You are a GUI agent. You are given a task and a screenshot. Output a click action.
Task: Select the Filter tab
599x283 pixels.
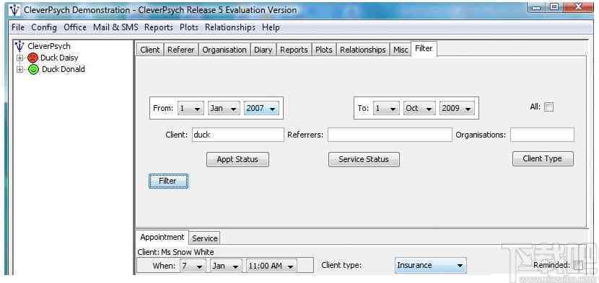(x=424, y=49)
